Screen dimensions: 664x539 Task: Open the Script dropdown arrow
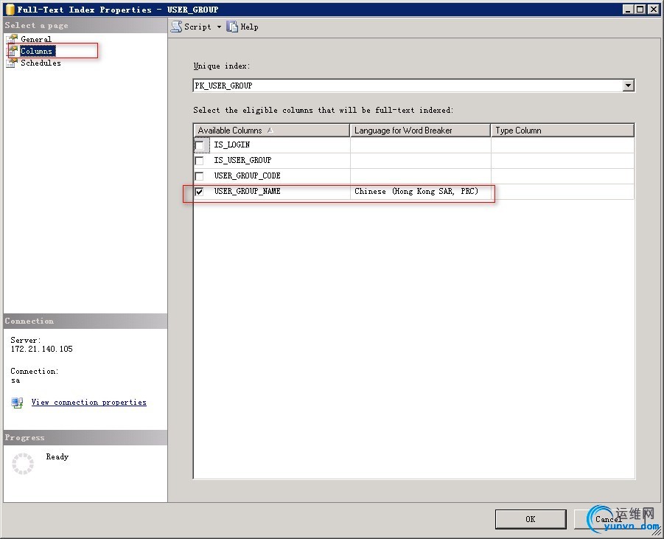pyautogui.click(x=219, y=27)
